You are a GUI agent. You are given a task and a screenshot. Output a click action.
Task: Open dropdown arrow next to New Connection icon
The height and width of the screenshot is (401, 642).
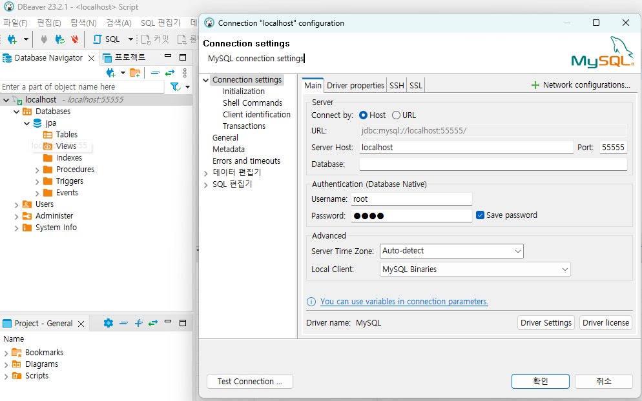point(26,39)
